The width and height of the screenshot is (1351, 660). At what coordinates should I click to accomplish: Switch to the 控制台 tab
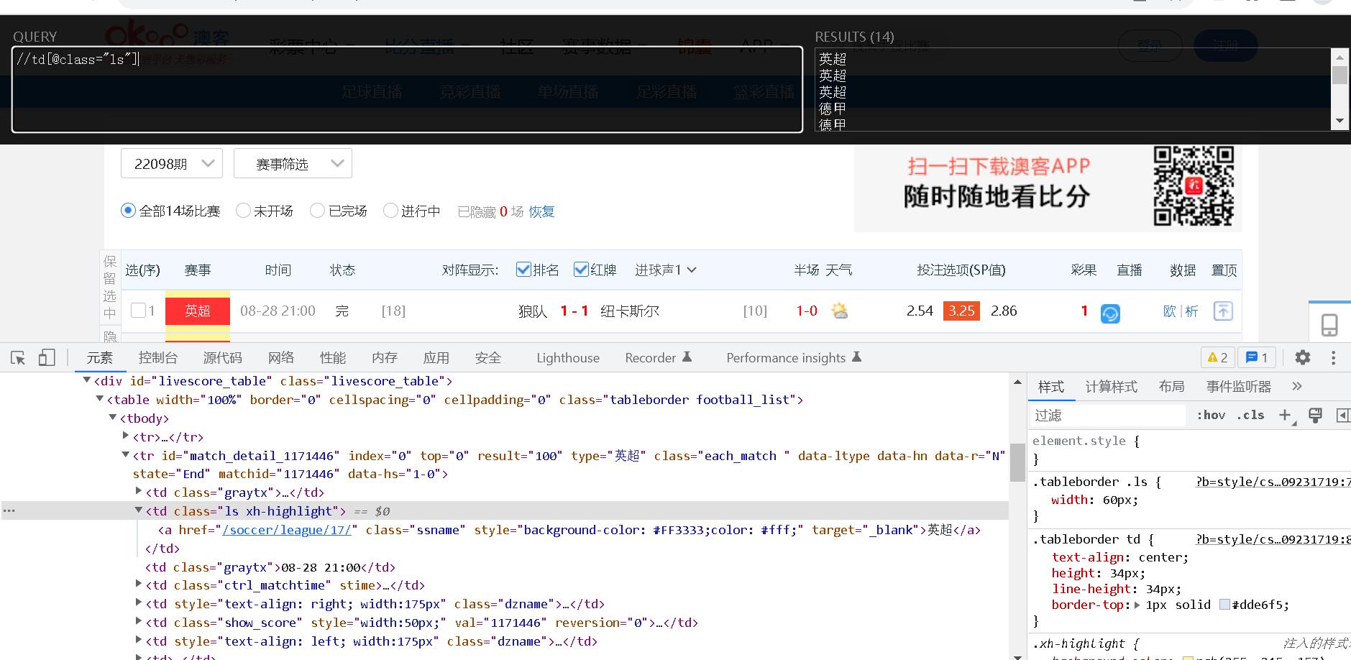(x=157, y=358)
